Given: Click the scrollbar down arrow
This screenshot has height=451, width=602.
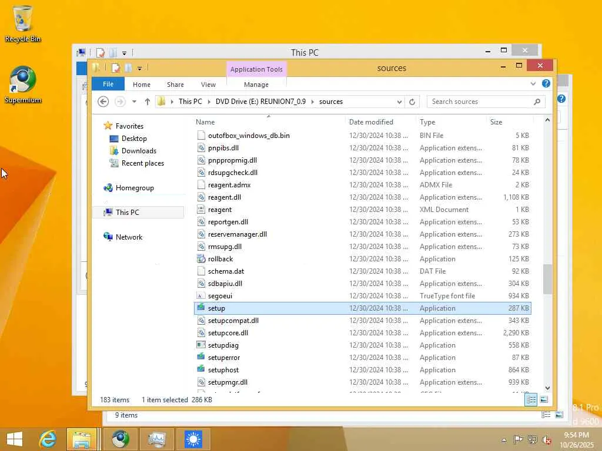Looking at the screenshot, I should point(547,388).
